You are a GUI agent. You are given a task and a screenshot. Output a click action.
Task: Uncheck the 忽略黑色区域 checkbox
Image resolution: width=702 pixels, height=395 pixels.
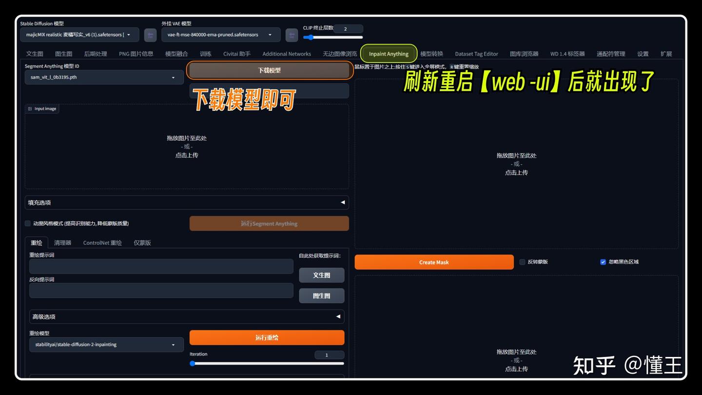pyautogui.click(x=603, y=262)
